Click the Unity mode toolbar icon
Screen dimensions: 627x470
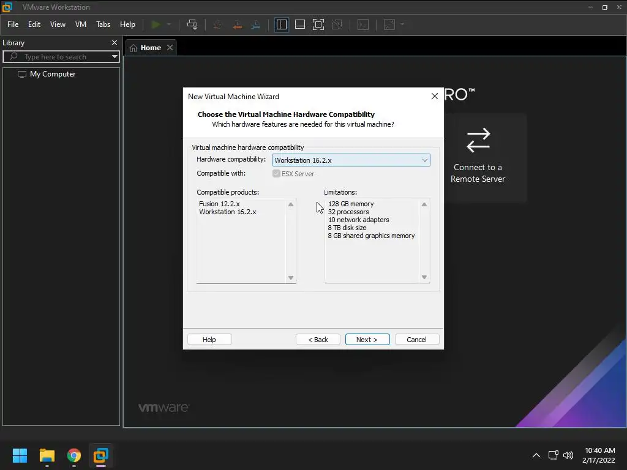(x=337, y=24)
